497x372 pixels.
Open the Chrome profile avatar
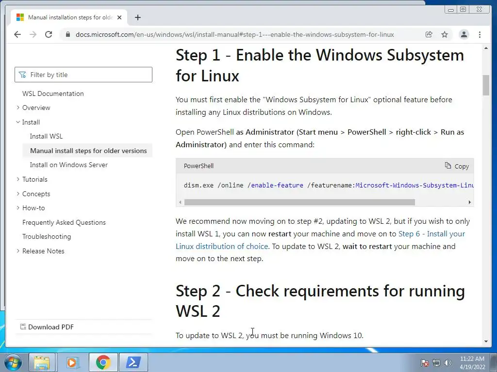coord(464,34)
